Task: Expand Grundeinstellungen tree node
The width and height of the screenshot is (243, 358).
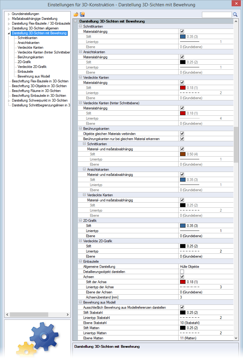Action: pos(9,14)
